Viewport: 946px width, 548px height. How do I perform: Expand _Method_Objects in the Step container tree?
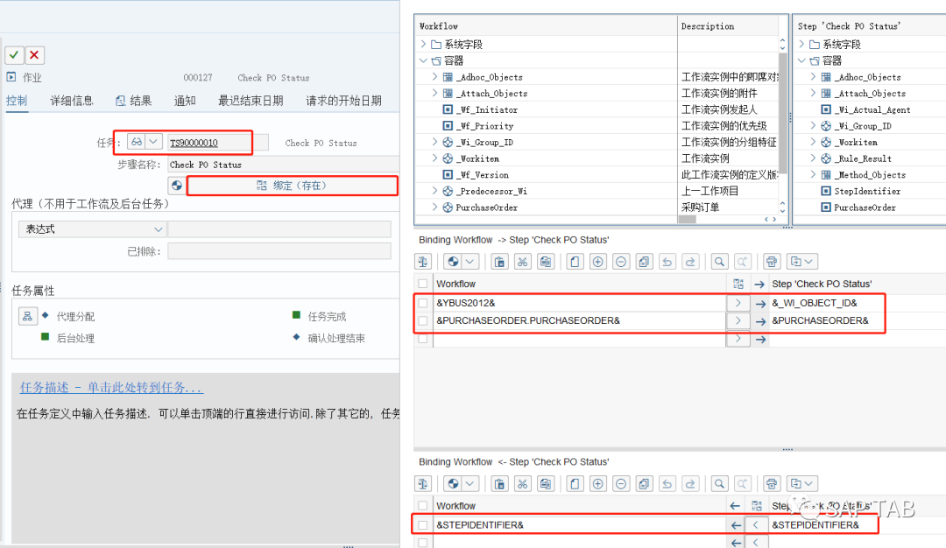point(813,174)
